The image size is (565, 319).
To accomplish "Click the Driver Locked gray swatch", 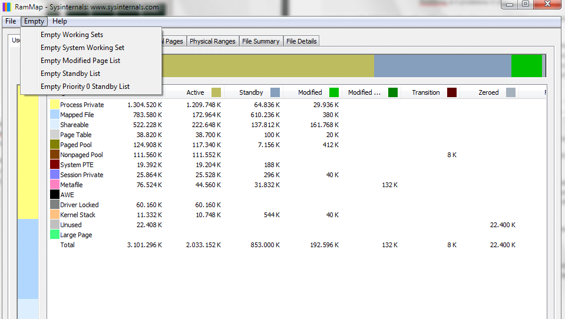I will click(55, 205).
